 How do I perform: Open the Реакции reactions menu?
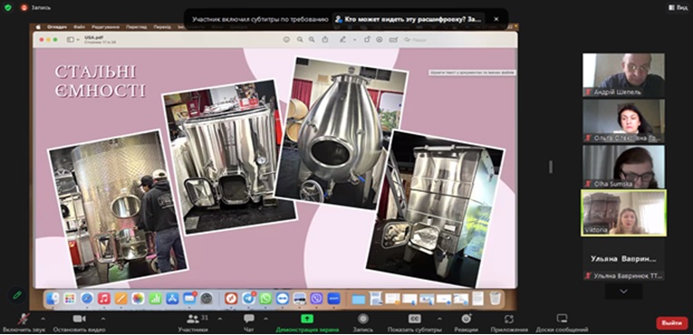point(467,323)
